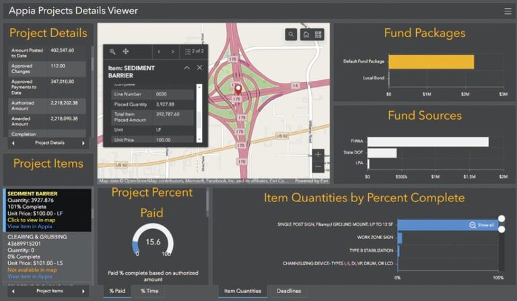Select the CLEARING & GRUBBING list item
Screen dimensions: 517x301
click(x=48, y=257)
